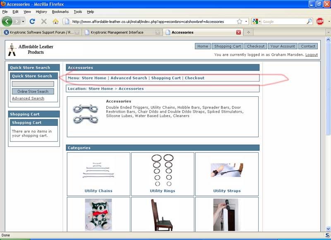Click the double ended triggers image

[x=86, y=114]
